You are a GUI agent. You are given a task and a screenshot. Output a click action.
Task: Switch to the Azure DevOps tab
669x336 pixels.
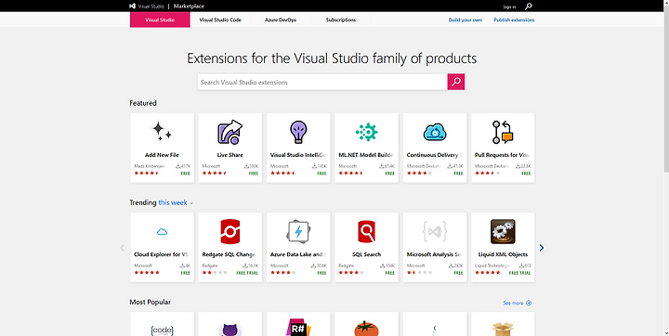[281, 20]
